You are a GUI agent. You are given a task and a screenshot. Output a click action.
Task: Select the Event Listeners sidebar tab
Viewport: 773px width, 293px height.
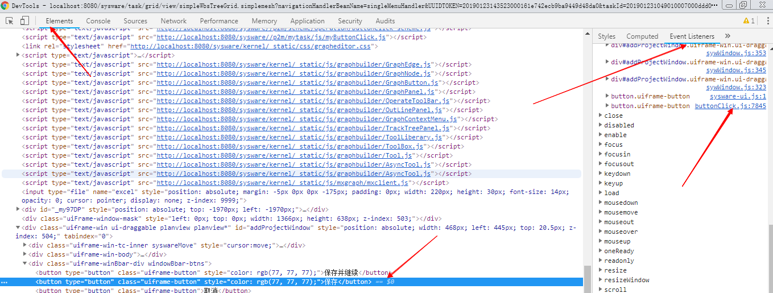coord(692,36)
